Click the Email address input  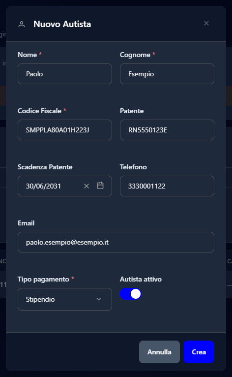(116, 242)
